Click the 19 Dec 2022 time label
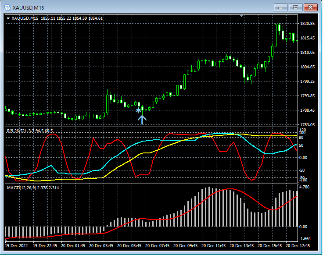The image size is (323, 255). tap(16, 246)
